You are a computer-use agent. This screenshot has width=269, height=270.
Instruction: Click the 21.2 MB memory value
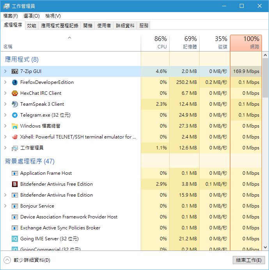coord(188,239)
